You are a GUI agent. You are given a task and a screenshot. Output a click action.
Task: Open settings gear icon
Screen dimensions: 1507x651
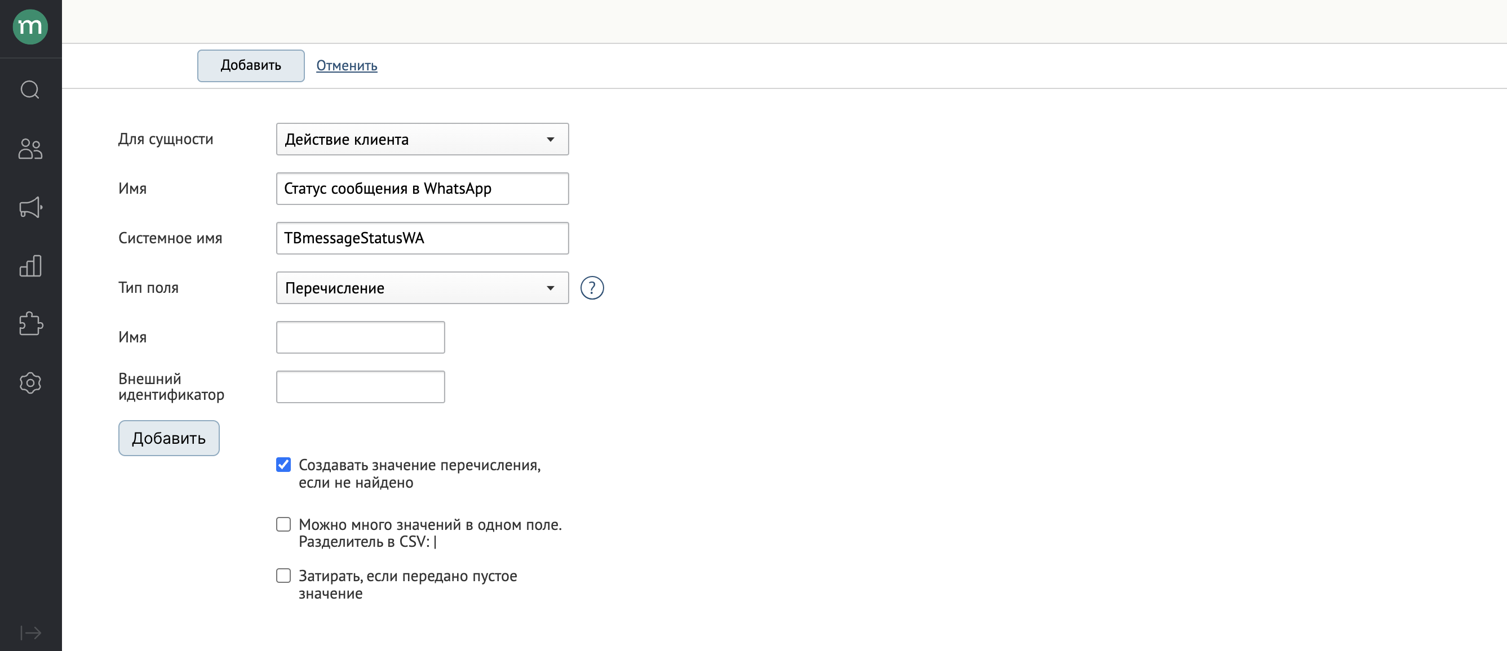(30, 383)
